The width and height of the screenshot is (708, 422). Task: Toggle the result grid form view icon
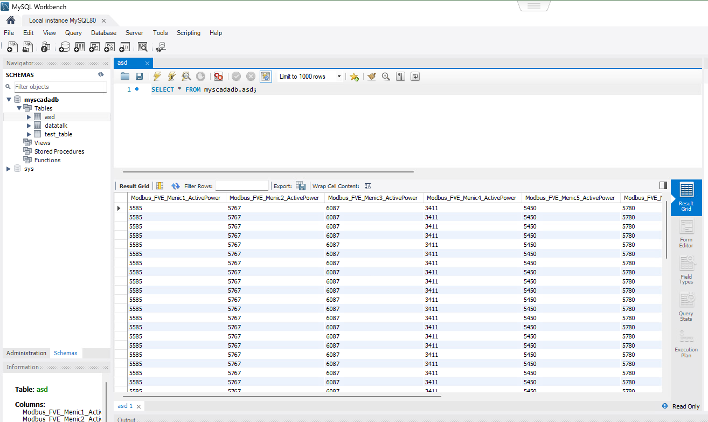(x=159, y=186)
